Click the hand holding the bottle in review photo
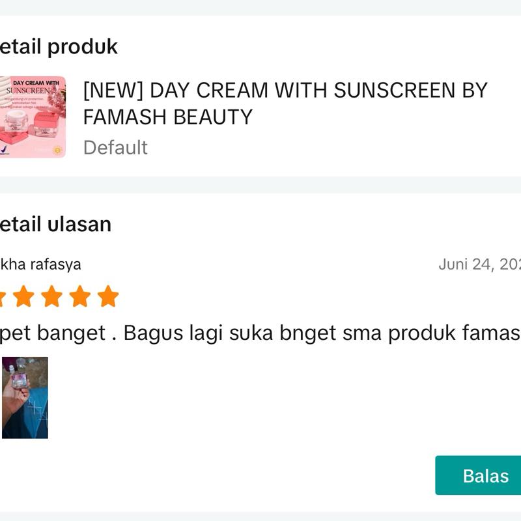The height and width of the screenshot is (521, 521). click(x=14, y=391)
